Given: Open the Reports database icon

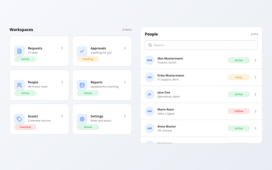Looking at the screenshot, I should (82, 85).
